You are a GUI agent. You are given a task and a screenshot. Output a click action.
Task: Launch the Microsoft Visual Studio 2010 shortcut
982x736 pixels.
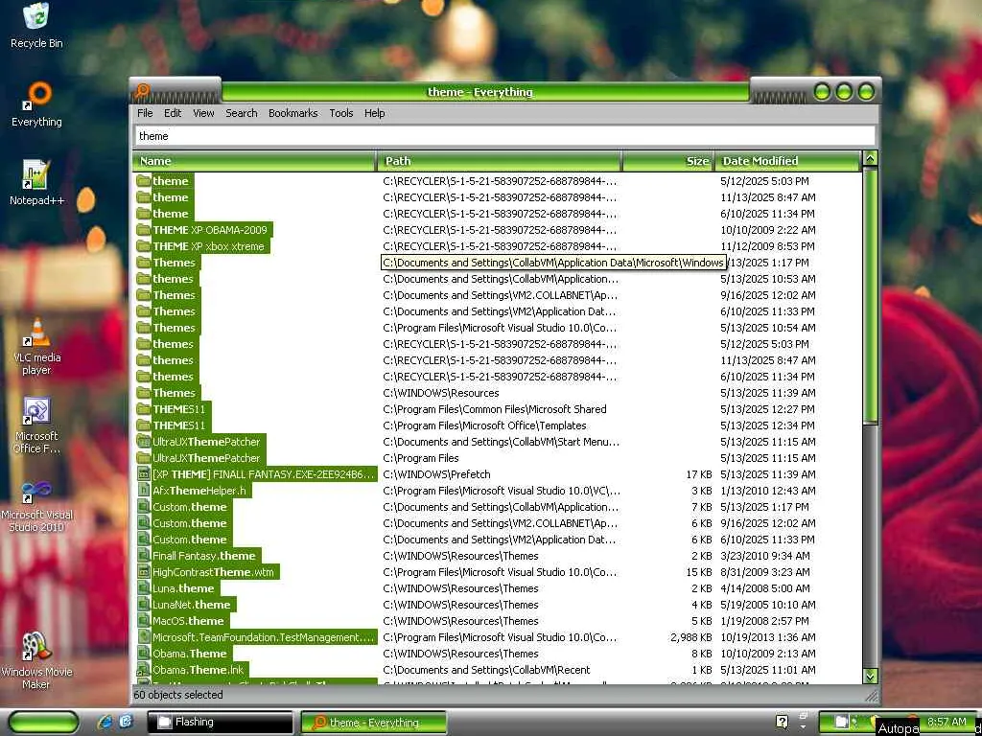[36, 506]
